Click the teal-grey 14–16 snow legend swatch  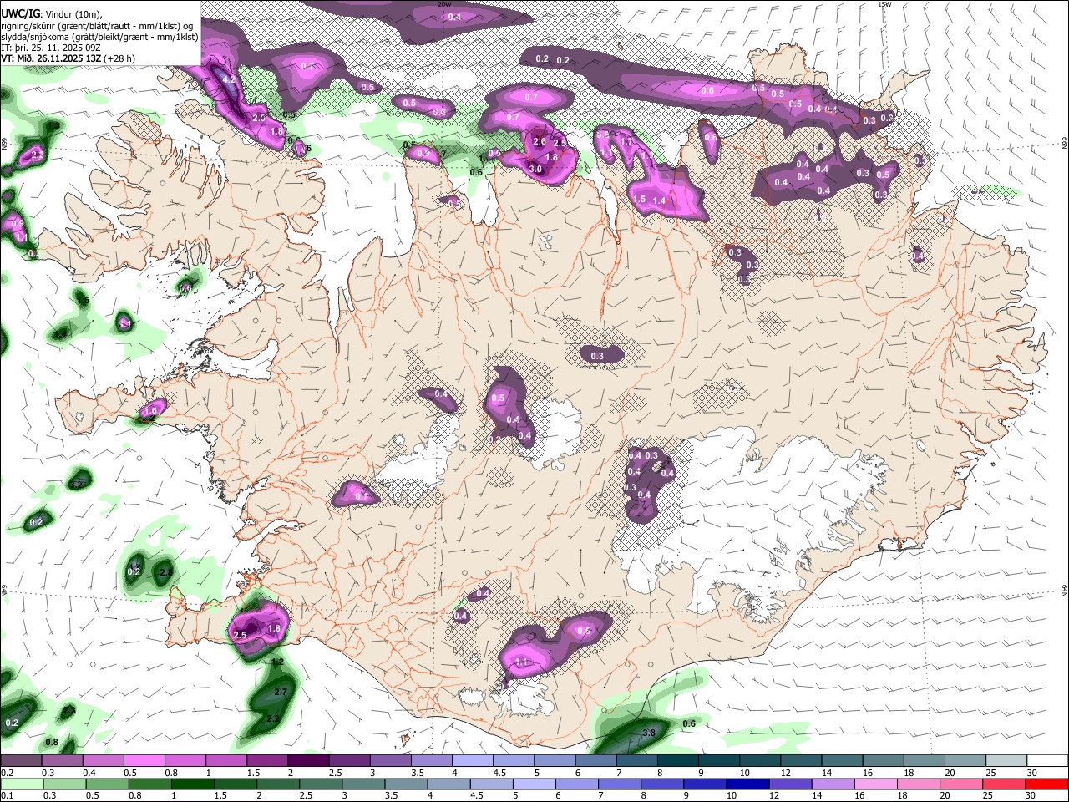click(x=842, y=760)
